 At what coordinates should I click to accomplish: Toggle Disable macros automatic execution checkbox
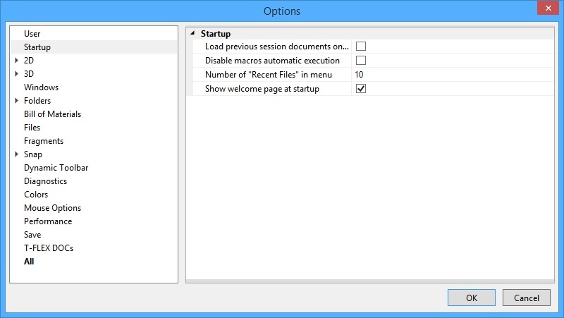tap(361, 61)
